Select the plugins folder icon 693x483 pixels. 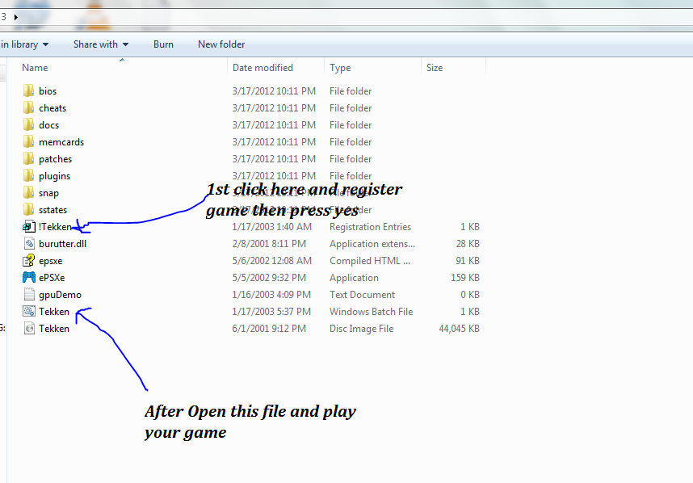point(29,176)
